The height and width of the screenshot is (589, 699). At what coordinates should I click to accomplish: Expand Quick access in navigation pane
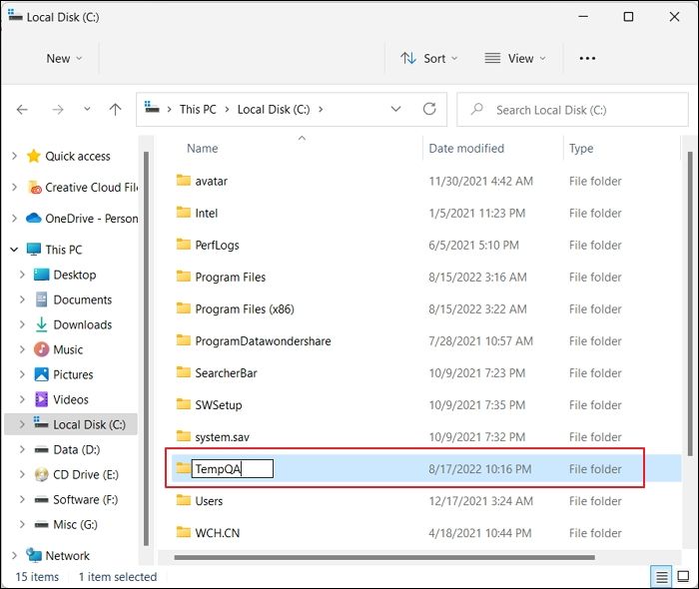14,156
